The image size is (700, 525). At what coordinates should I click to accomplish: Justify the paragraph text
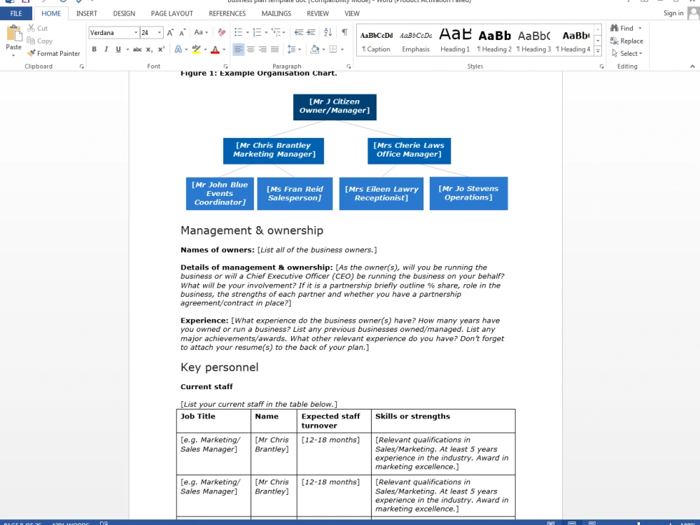pyautogui.click(x=274, y=49)
